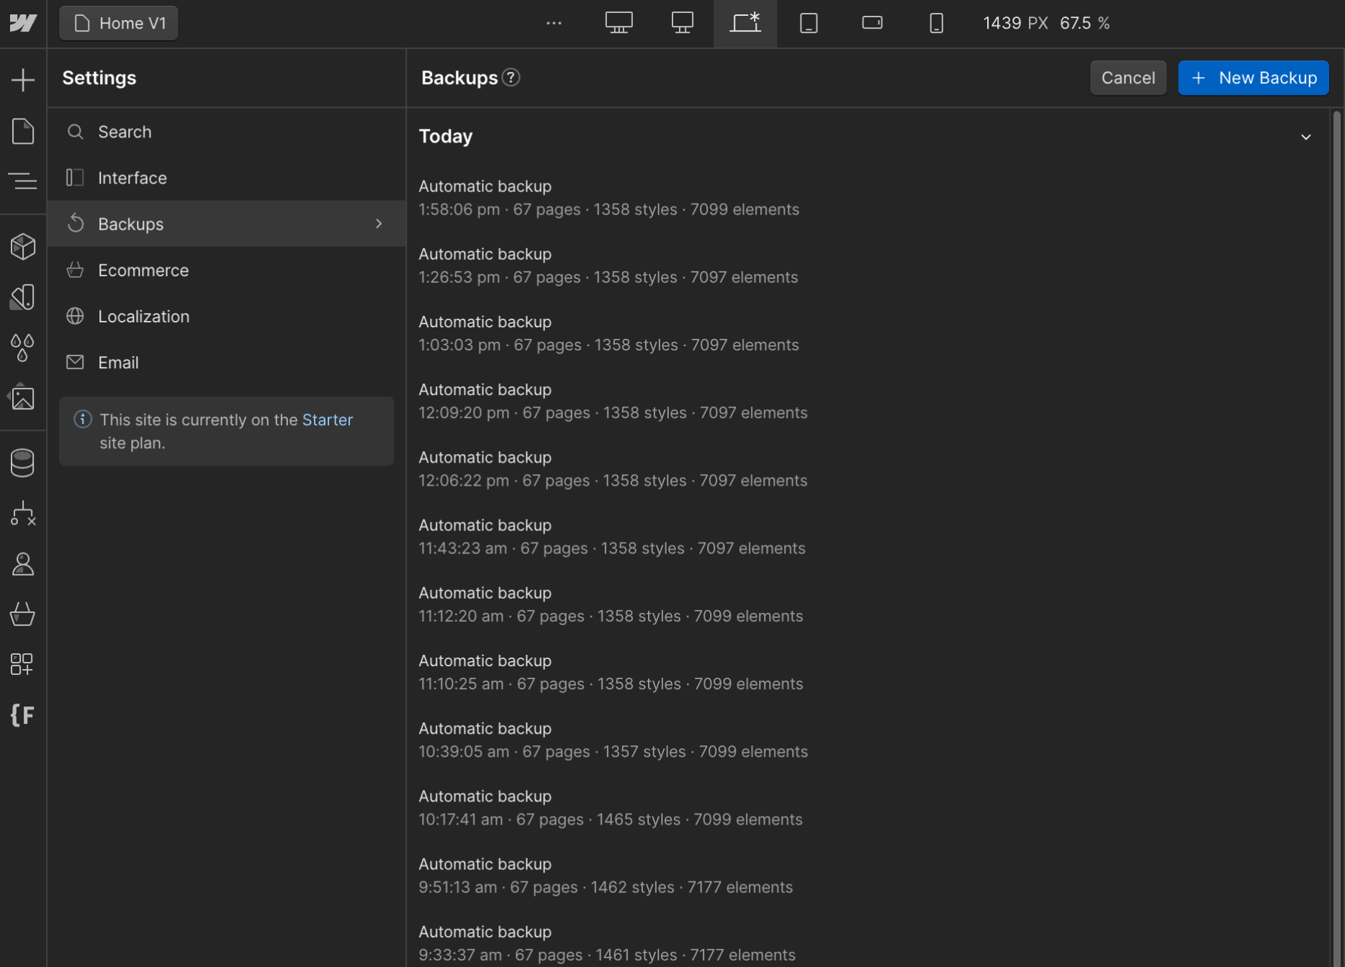Screen dimensions: 1345x967
Task: Open the Variables panel
Action: (x=23, y=348)
